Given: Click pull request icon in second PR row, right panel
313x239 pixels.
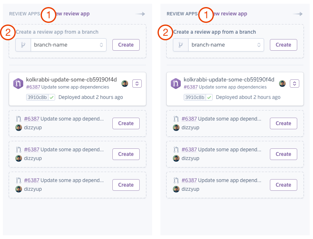Looking at the screenshot, I should pos(176,150).
